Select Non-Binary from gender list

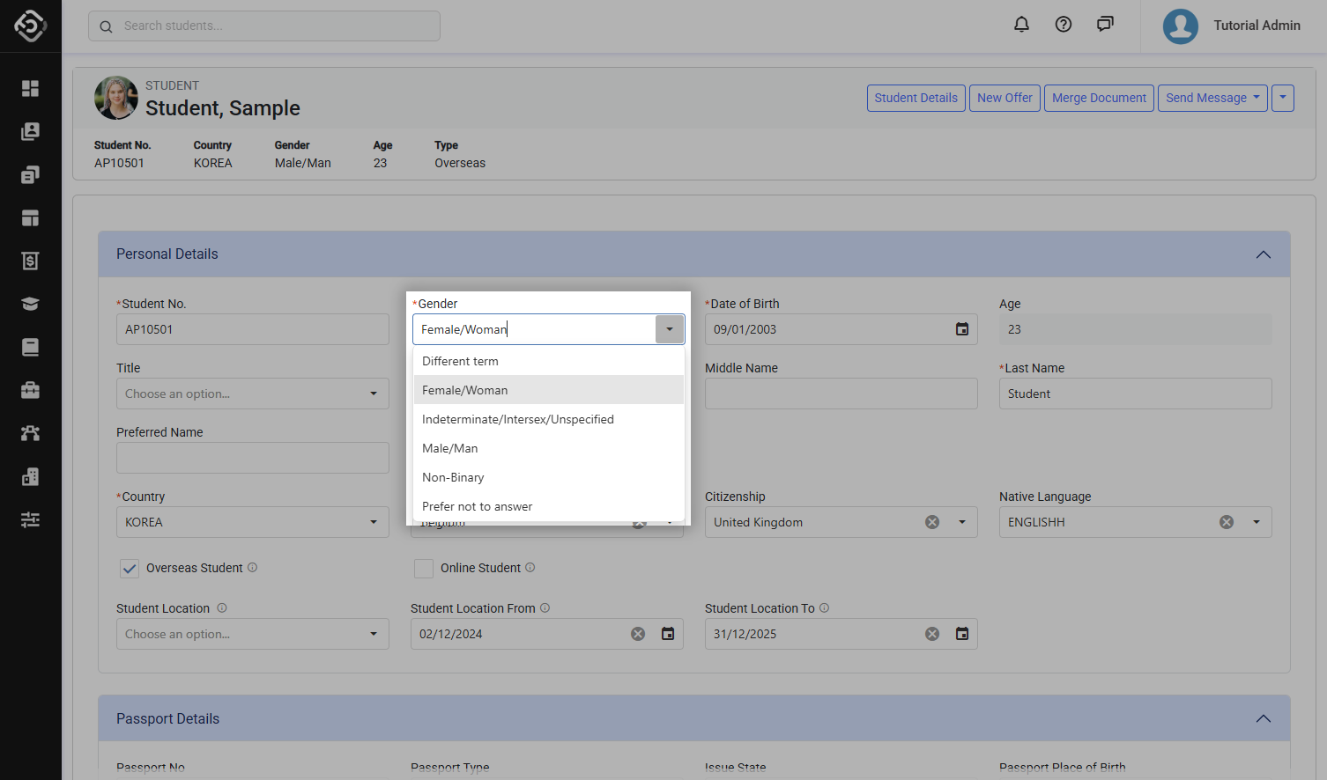[453, 477]
